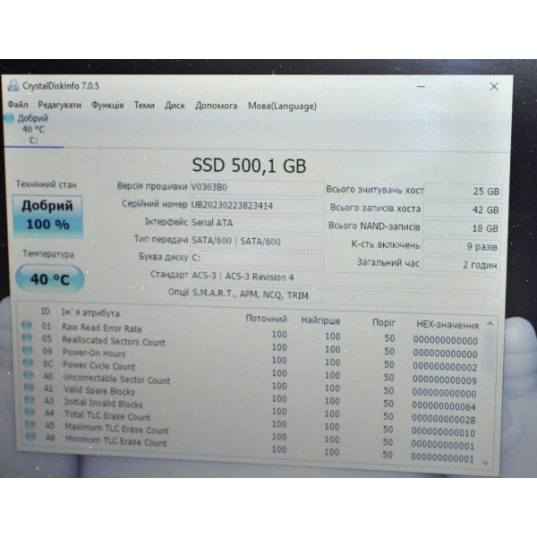
Task: Click HEX value 00000000002B
Action: 444,419
